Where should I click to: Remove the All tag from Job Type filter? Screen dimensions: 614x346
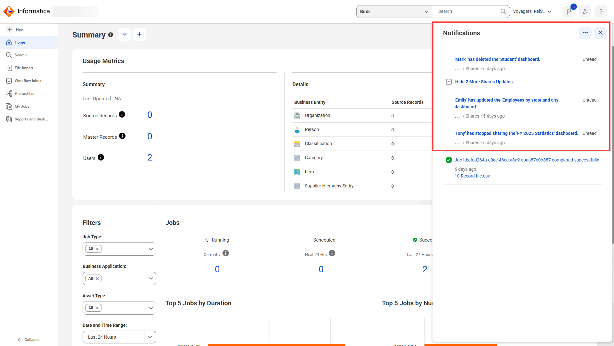[x=97, y=249]
